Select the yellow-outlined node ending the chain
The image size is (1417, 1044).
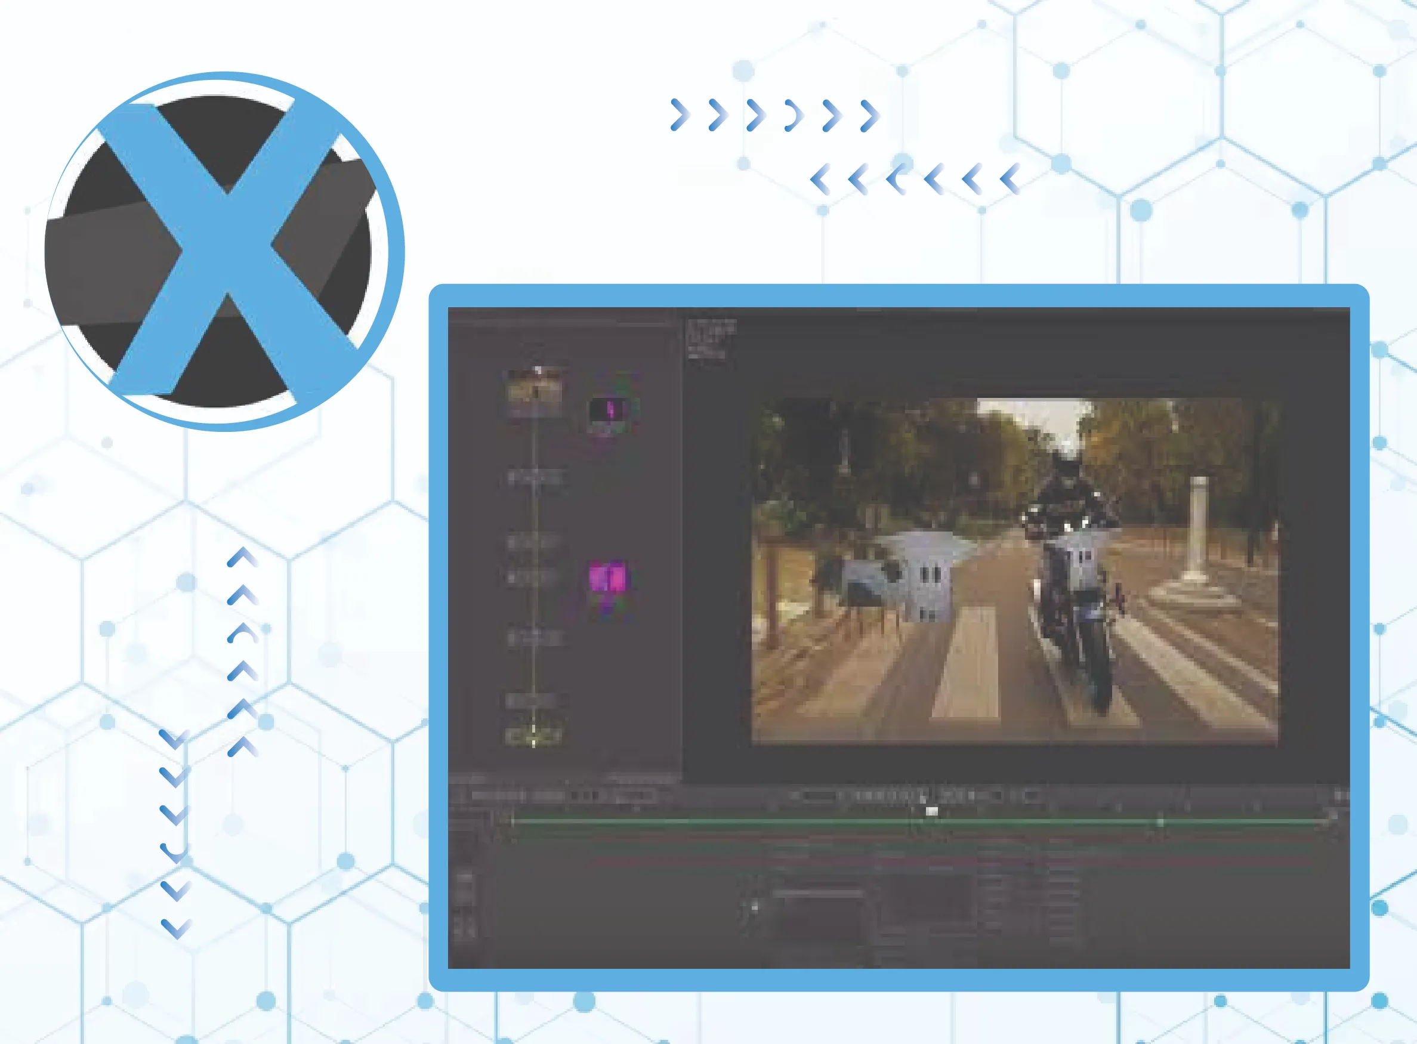pyautogui.click(x=533, y=736)
